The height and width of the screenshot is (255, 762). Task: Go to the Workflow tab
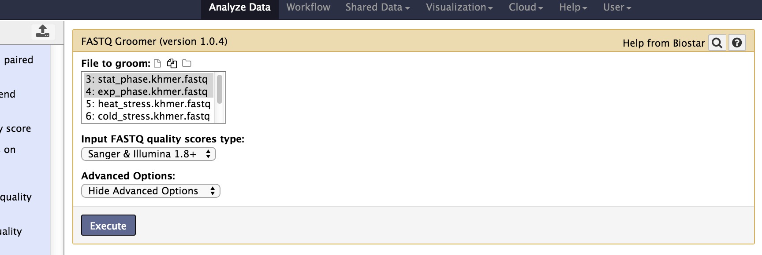coord(308,7)
